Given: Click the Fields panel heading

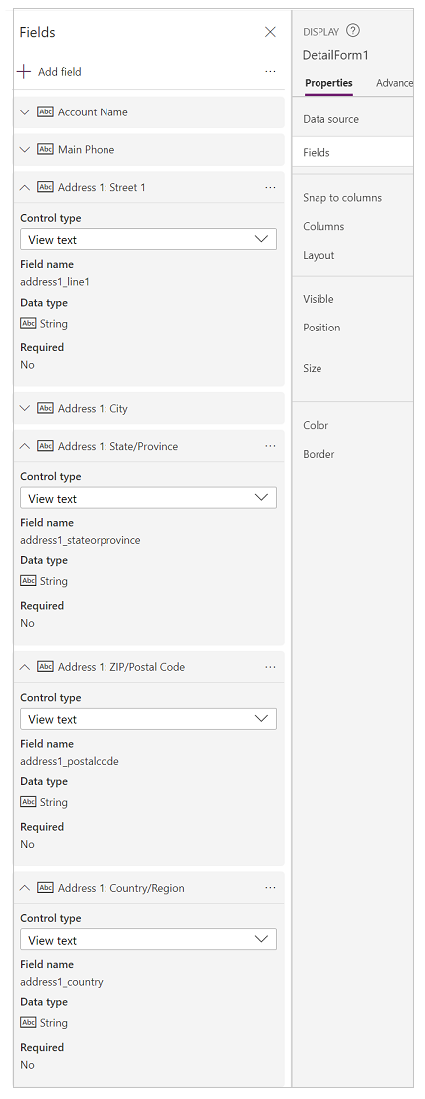Looking at the screenshot, I should point(37,32).
